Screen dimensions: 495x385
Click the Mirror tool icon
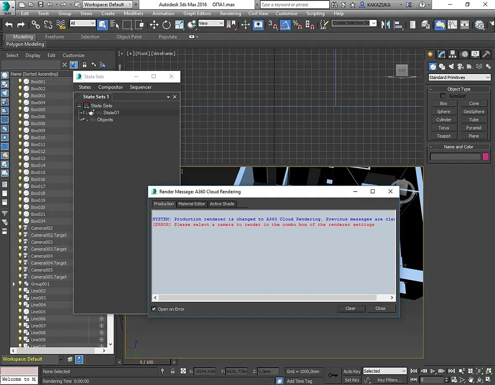[385, 25]
